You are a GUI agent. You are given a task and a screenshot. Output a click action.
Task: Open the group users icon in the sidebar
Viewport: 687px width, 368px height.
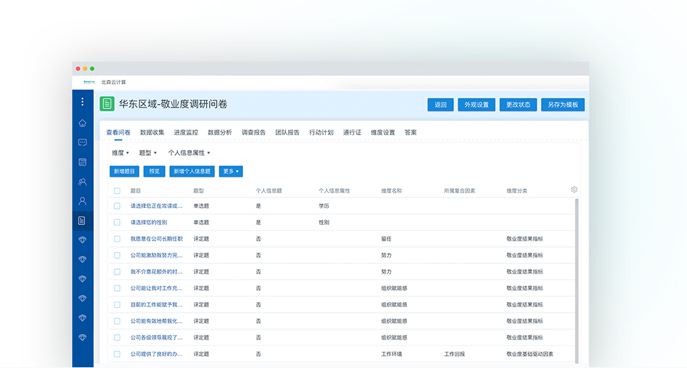point(82,182)
